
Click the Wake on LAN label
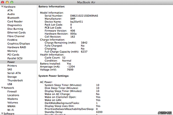pyautogui.click(x=53, y=100)
